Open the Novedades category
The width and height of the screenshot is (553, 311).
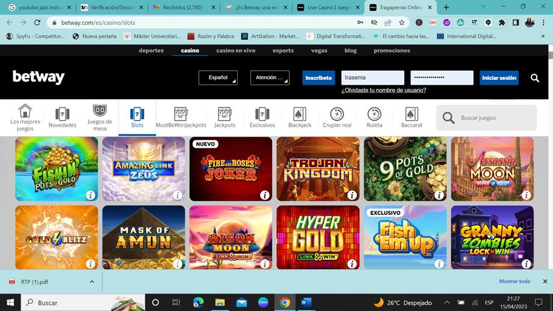tap(62, 118)
